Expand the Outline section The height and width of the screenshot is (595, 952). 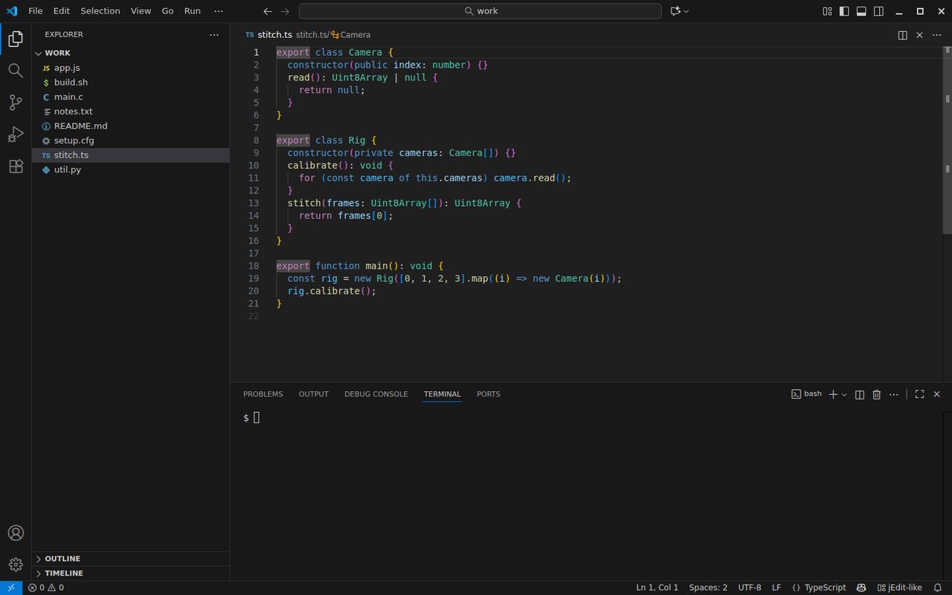pyautogui.click(x=130, y=559)
